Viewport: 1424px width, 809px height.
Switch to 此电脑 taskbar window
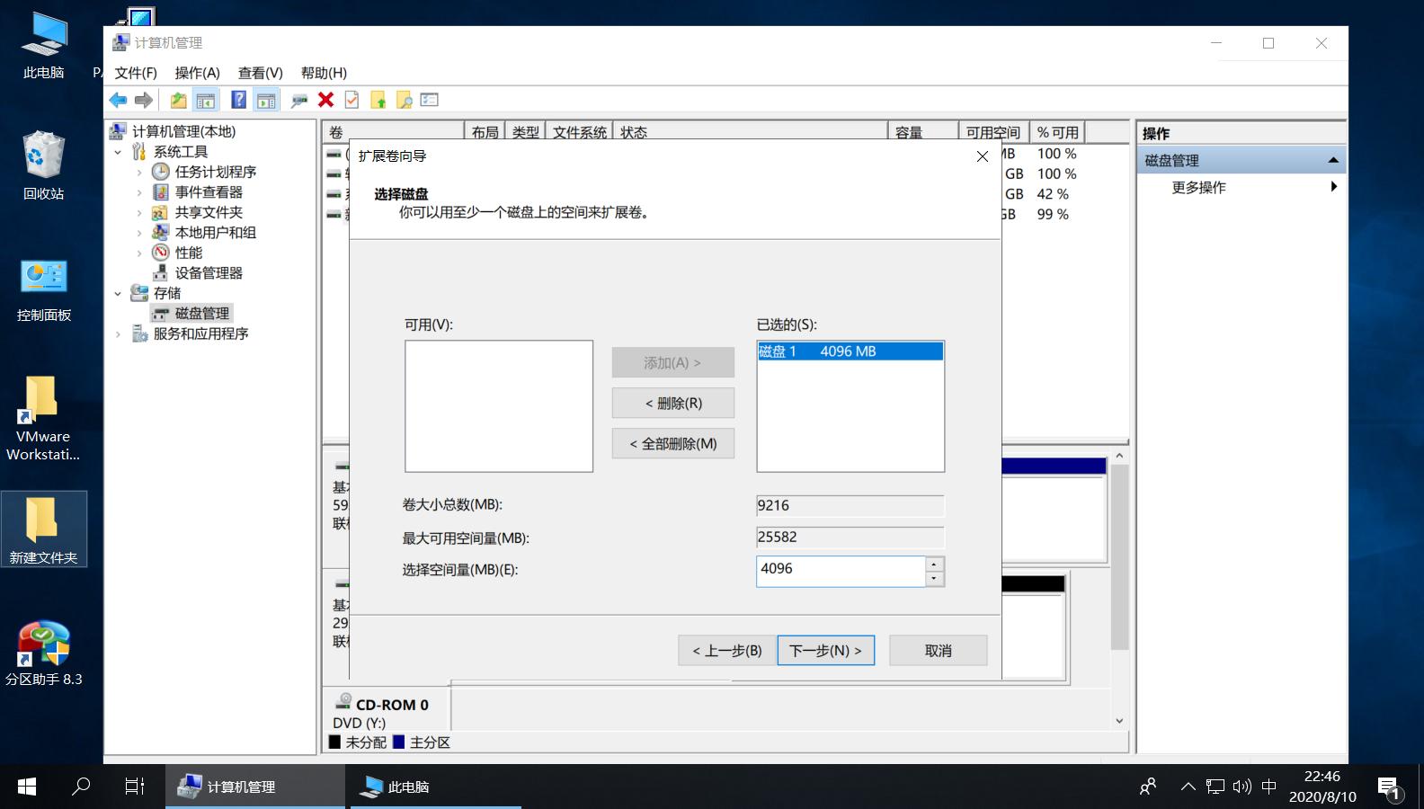pyautogui.click(x=436, y=787)
